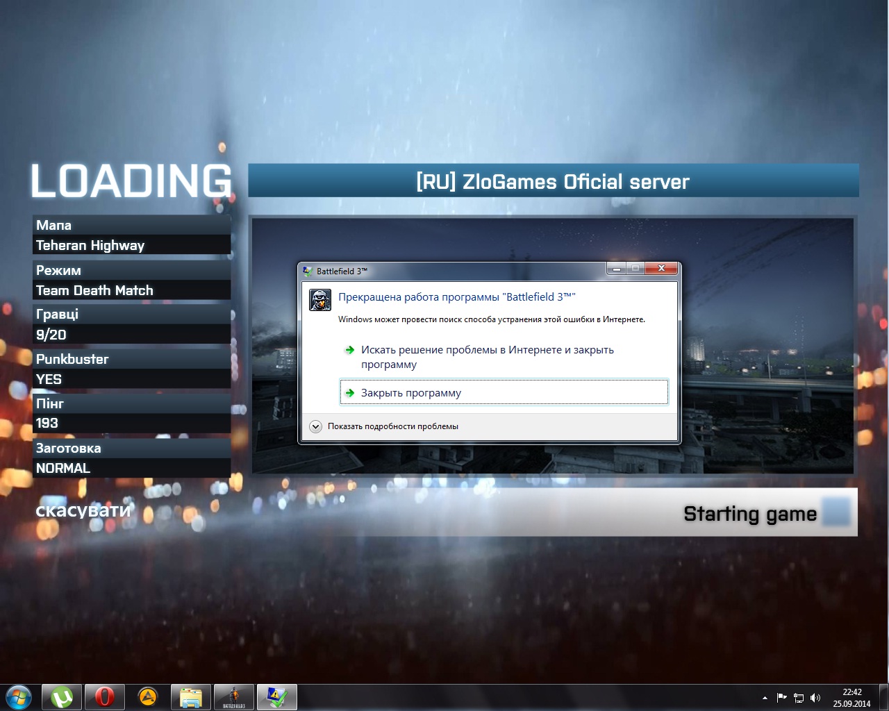Open the crash report taskbar icon
Screen dimensions: 889x711
pos(277,697)
